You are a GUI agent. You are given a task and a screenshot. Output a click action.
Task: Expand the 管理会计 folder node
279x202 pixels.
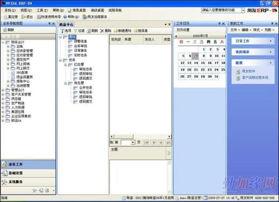(x=3, y=90)
